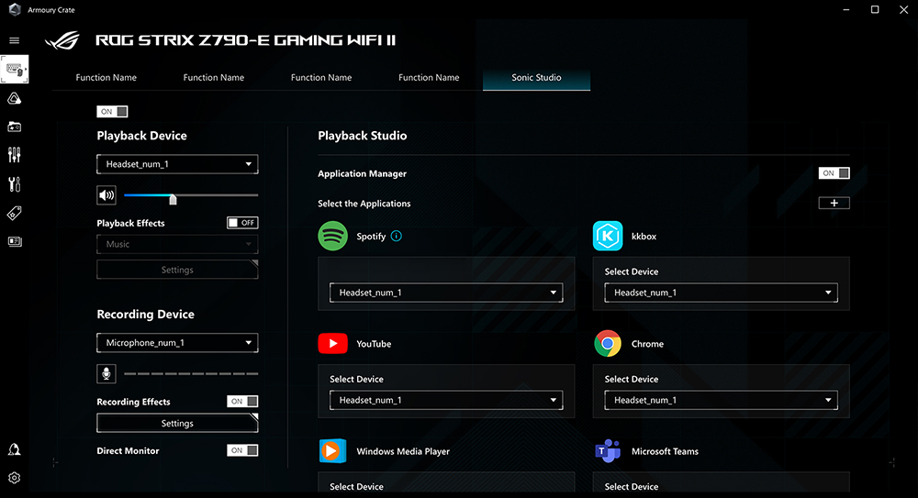Click the kkbox app name label

click(644, 237)
